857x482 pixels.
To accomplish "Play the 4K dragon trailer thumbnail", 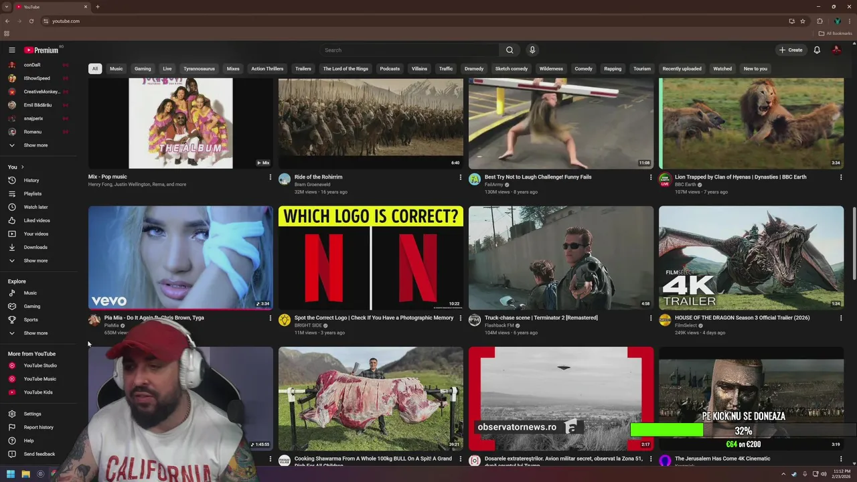I will (751, 258).
